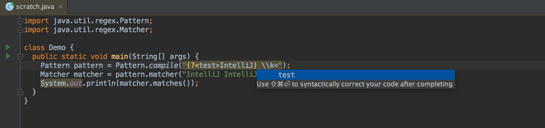Click the 'matcher' variable declaration
The image size is (545, 128).
pos(88,74)
